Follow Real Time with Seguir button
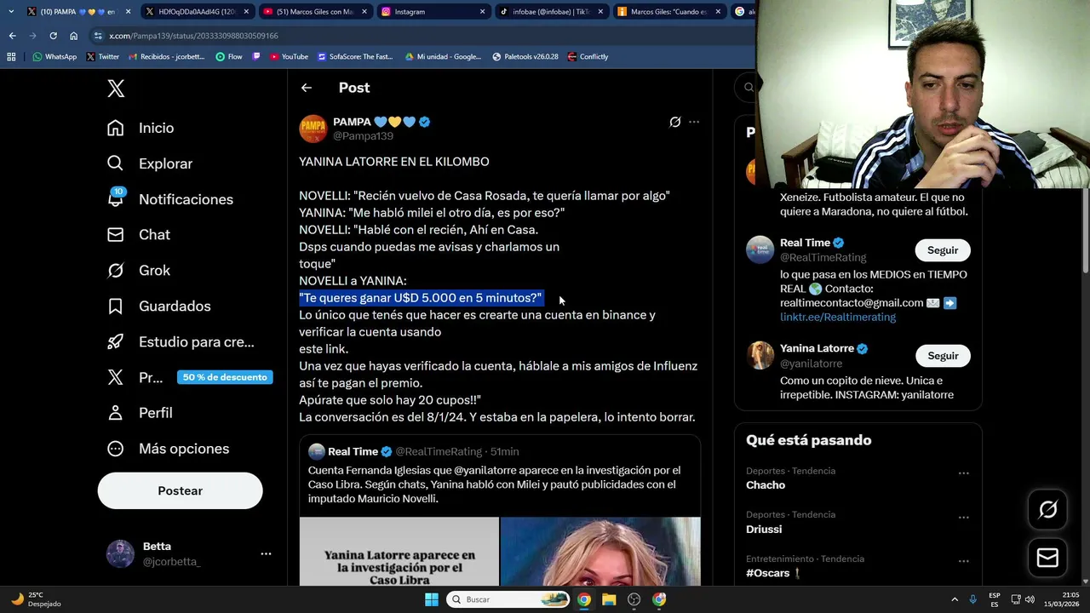The image size is (1090, 613). 943,250
